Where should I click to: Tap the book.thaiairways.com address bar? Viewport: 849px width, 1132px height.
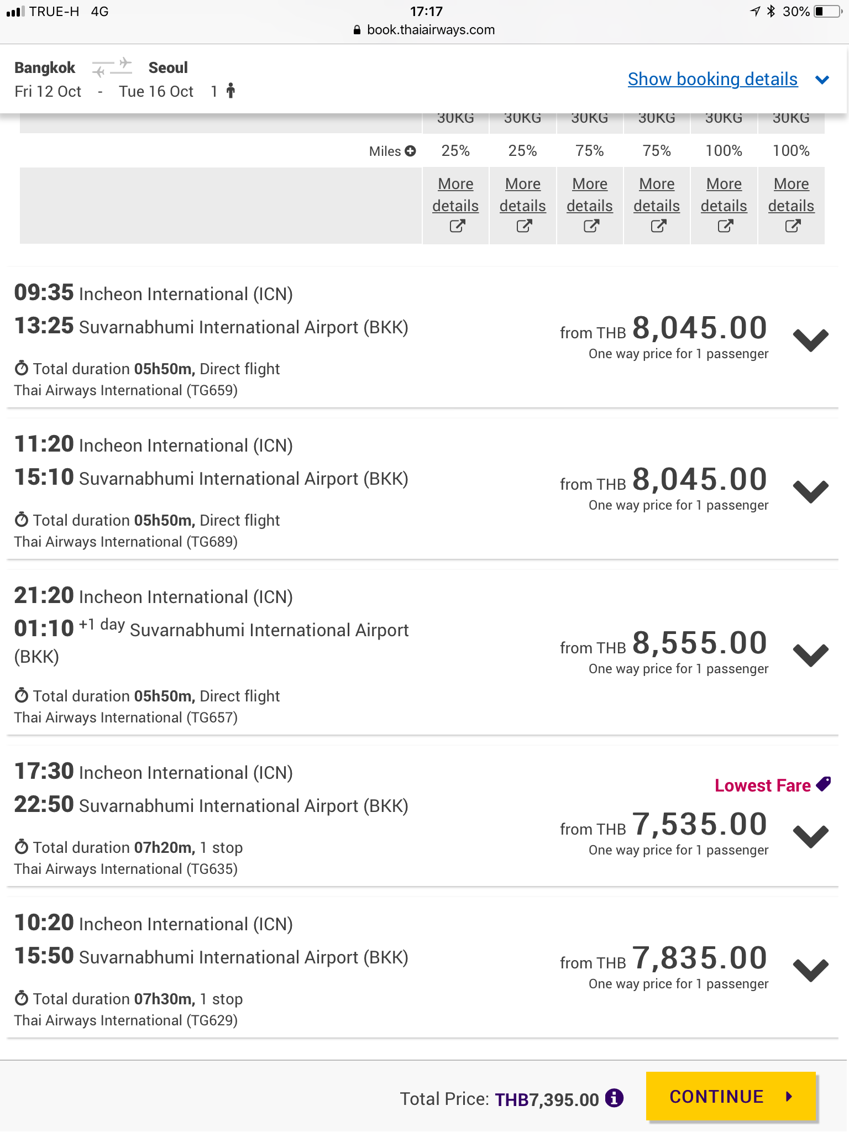pos(424,30)
